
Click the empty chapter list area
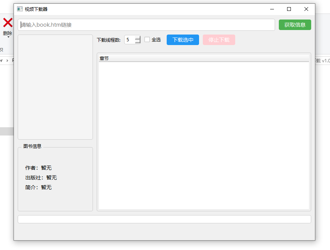(x=204, y=136)
